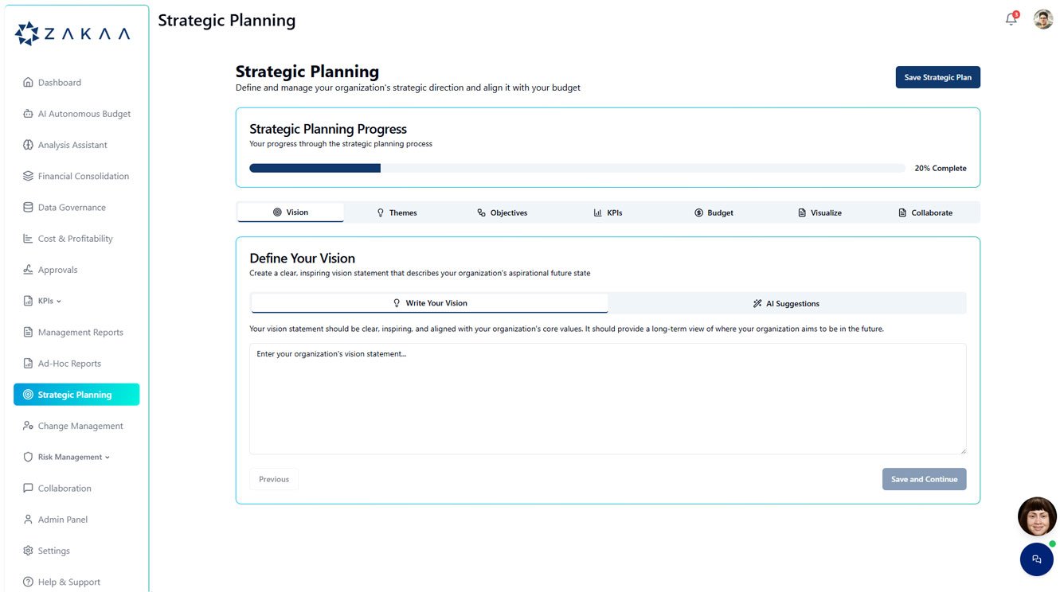Click the Save and Continue button
This screenshot has width=1060, height=592.
[x=925, y=479]
